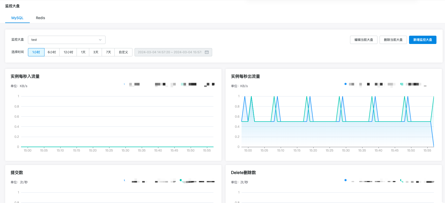Click the date range input field
Screen dimensions: 445x203
[x=170, y=52]
